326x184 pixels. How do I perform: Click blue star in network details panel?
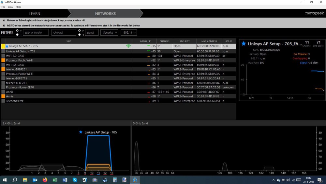coord(243,43)
